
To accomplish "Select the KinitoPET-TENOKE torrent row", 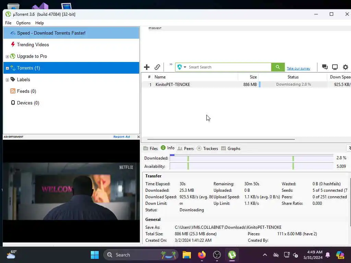I will click(246, 85).
